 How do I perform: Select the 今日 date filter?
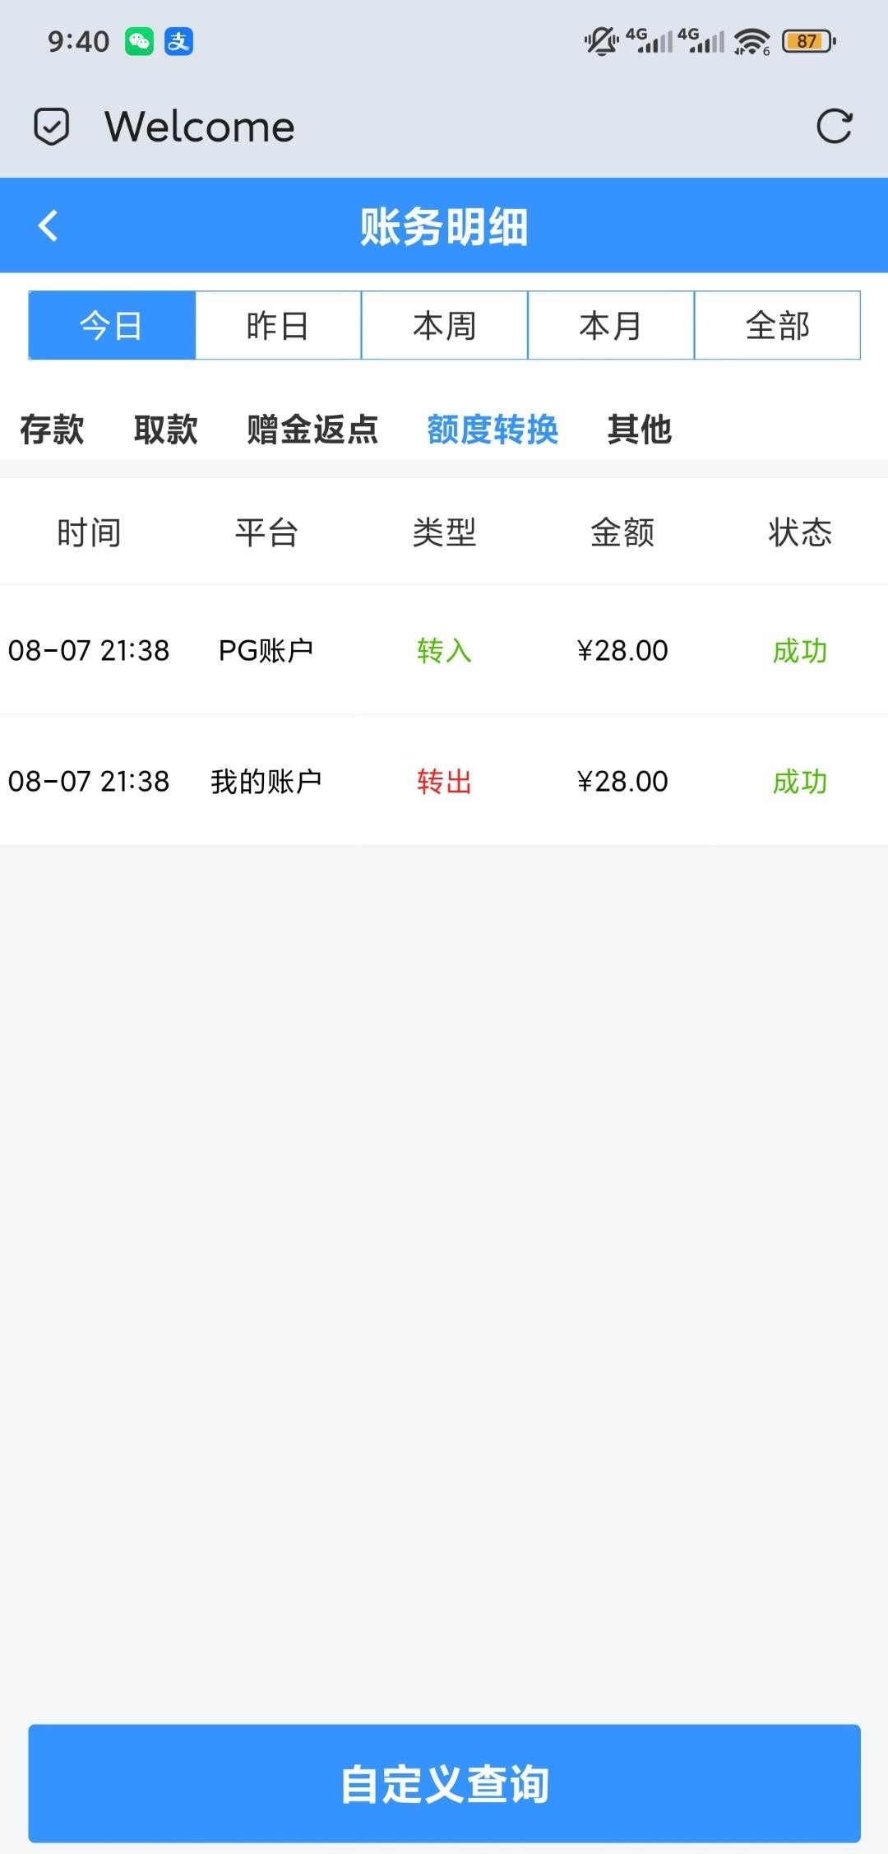click(x=112, y=325)
